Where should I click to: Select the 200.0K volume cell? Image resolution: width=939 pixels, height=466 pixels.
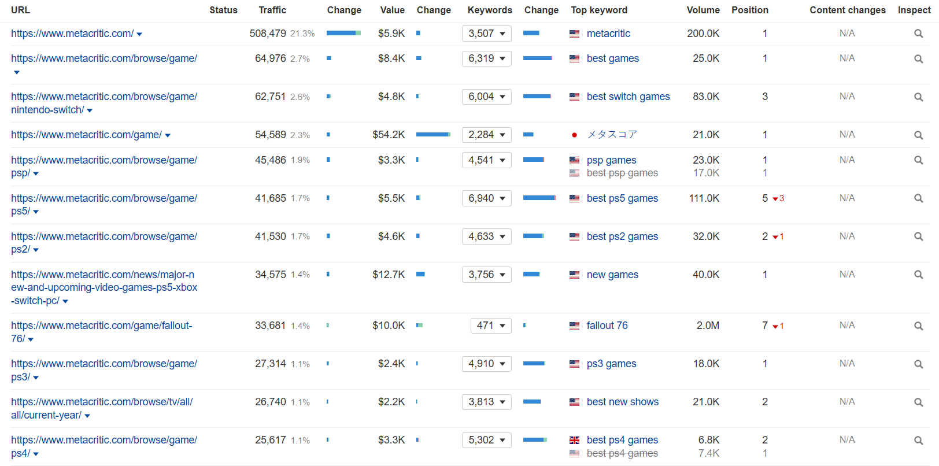[x=703, y=34]
